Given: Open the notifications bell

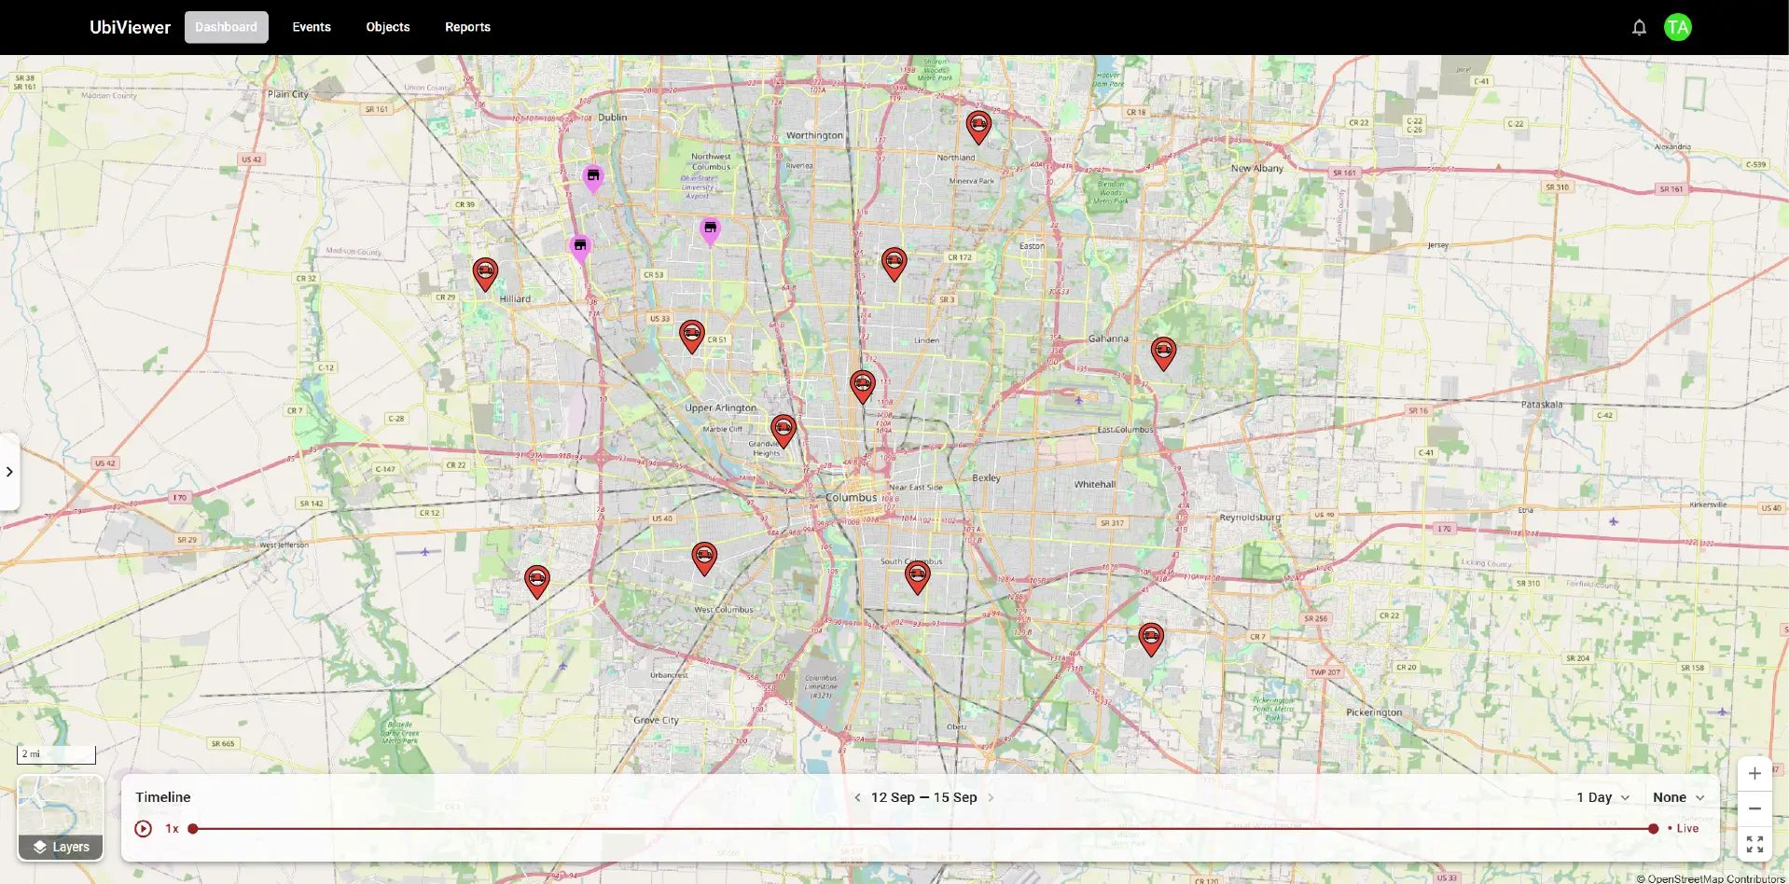Looking at the screenshot, I should point(1639,28).
